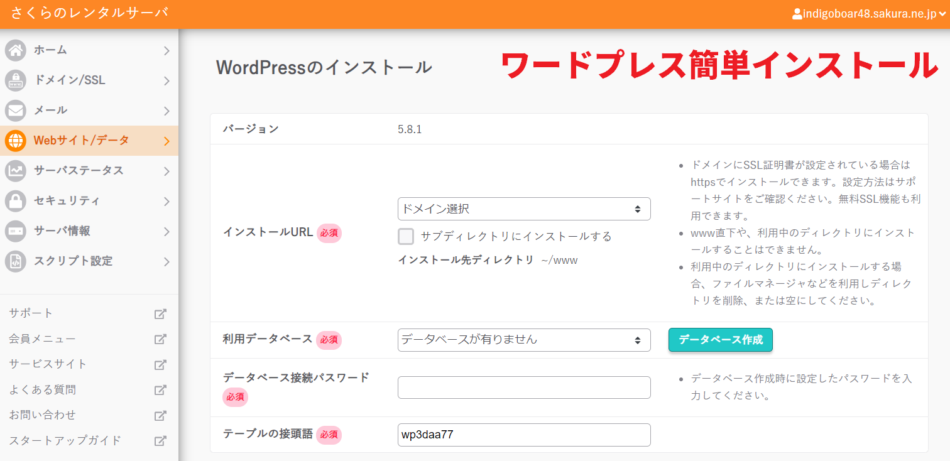Click the Web site globe icon
Viewport: 950px width, 461px height.
pyautogui.click(x=16, y=141)
